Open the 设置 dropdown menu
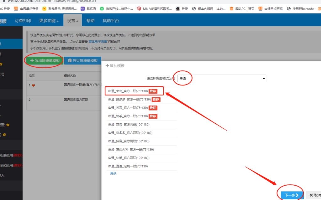Image resolution: width=321 pixels, height=200 pixels. [72, 21]
